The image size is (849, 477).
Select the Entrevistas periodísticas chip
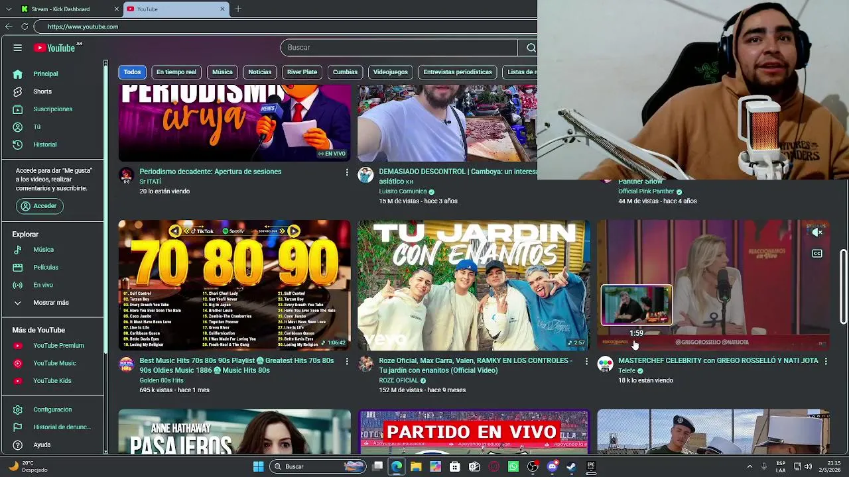pyautogui.click(x=458, y=72)
